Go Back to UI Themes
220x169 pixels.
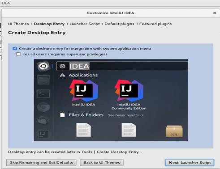coord(102,162)
